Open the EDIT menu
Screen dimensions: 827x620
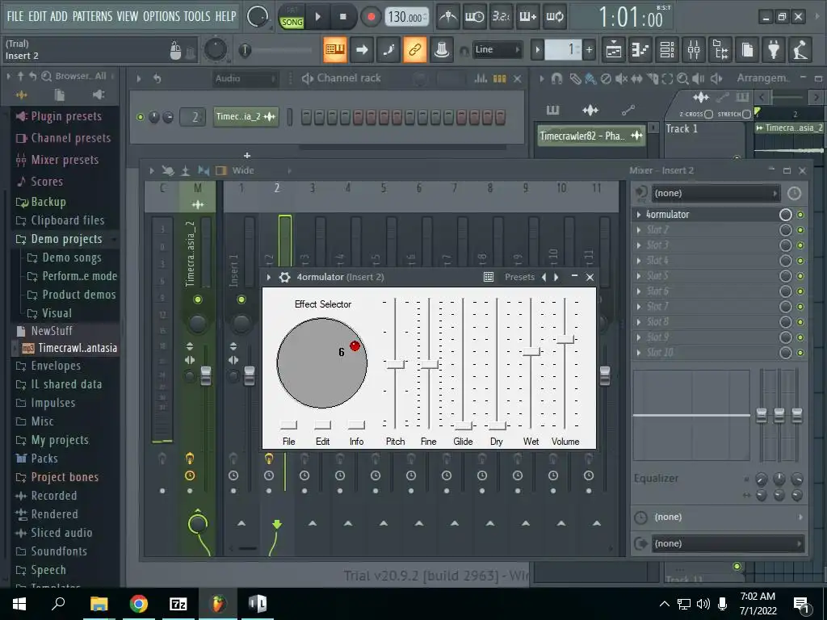click(x=37, y=16)
